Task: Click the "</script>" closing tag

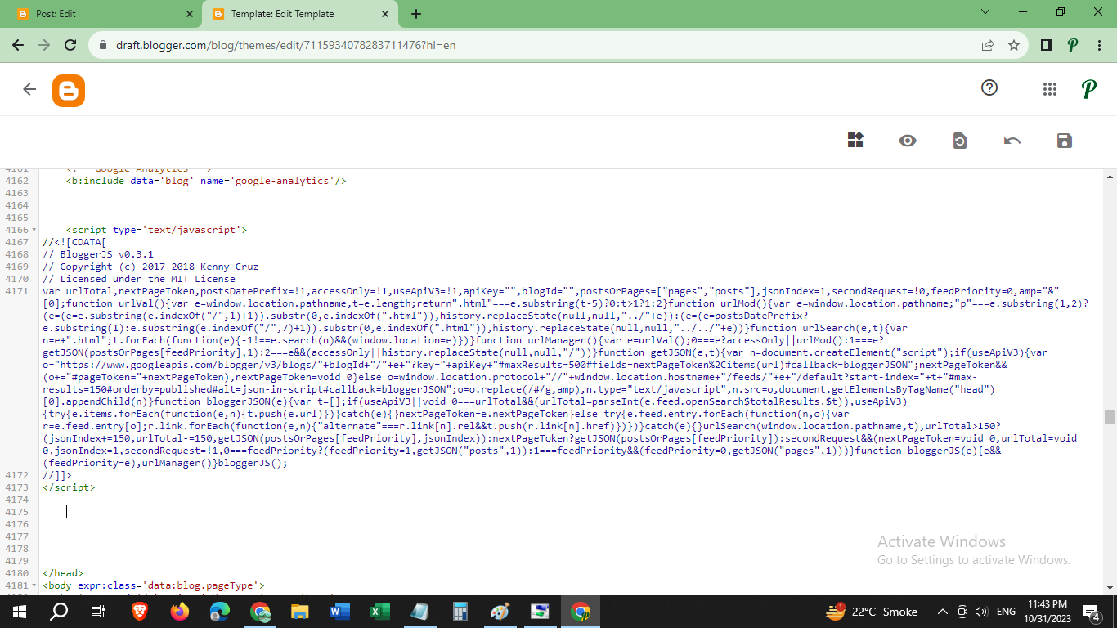Action: [69, 487]
